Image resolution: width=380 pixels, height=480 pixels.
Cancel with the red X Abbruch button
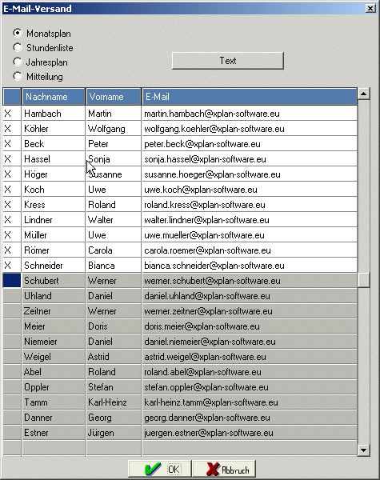(224, 469)
